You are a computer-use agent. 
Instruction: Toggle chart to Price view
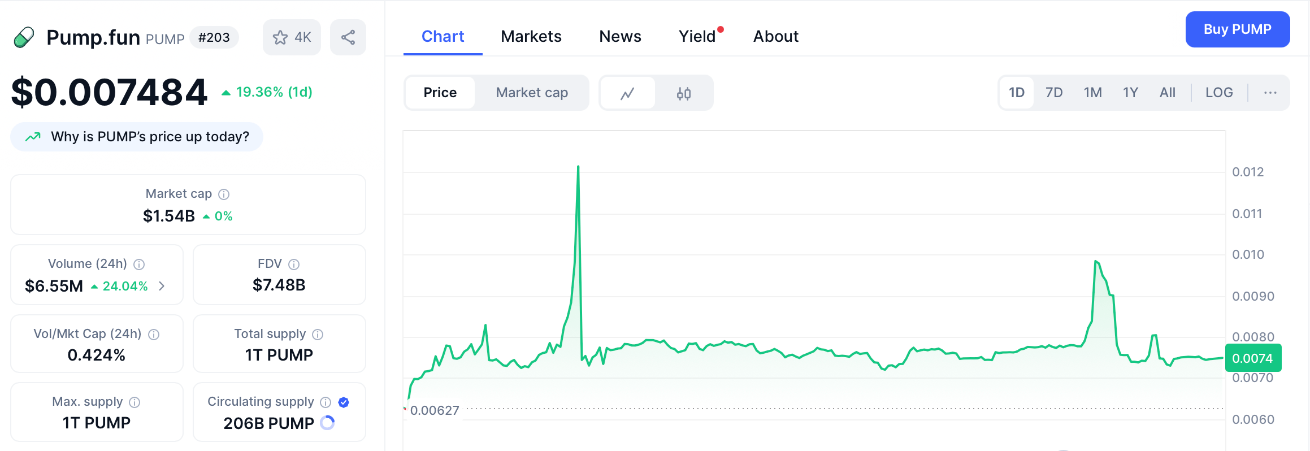[x=440, y=93]
